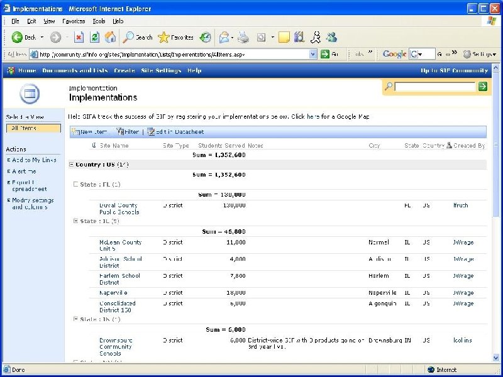Click the Home link in navigation bar

27,70
